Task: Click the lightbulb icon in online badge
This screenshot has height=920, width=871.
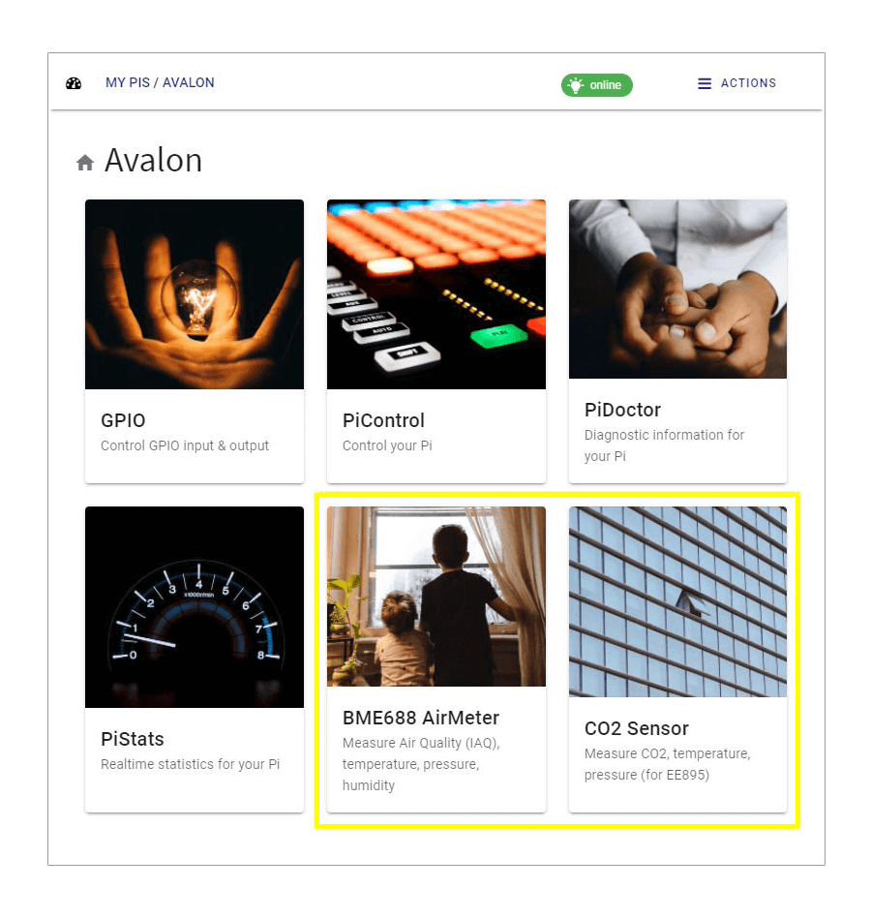Action: 576,85
